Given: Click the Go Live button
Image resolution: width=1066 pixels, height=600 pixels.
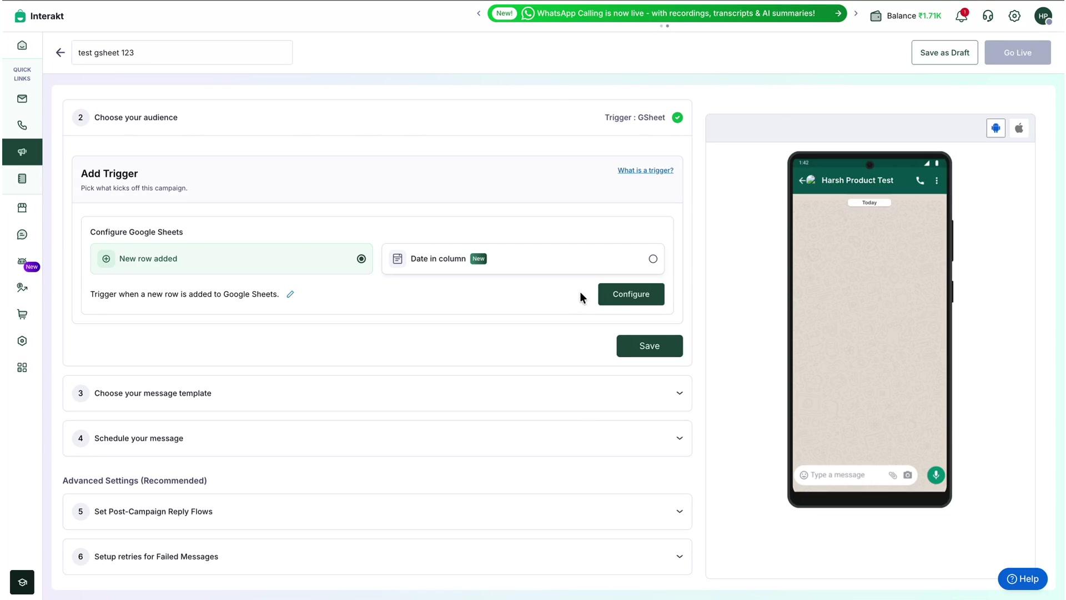Looking at the screenshot, I should (1018, 53).
